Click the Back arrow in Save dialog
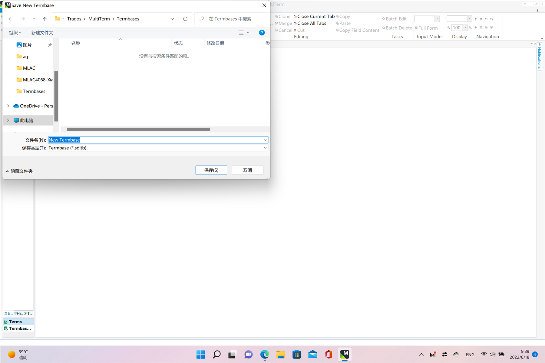545x363 pixels. pyautogui.click(x=10, y=19)
